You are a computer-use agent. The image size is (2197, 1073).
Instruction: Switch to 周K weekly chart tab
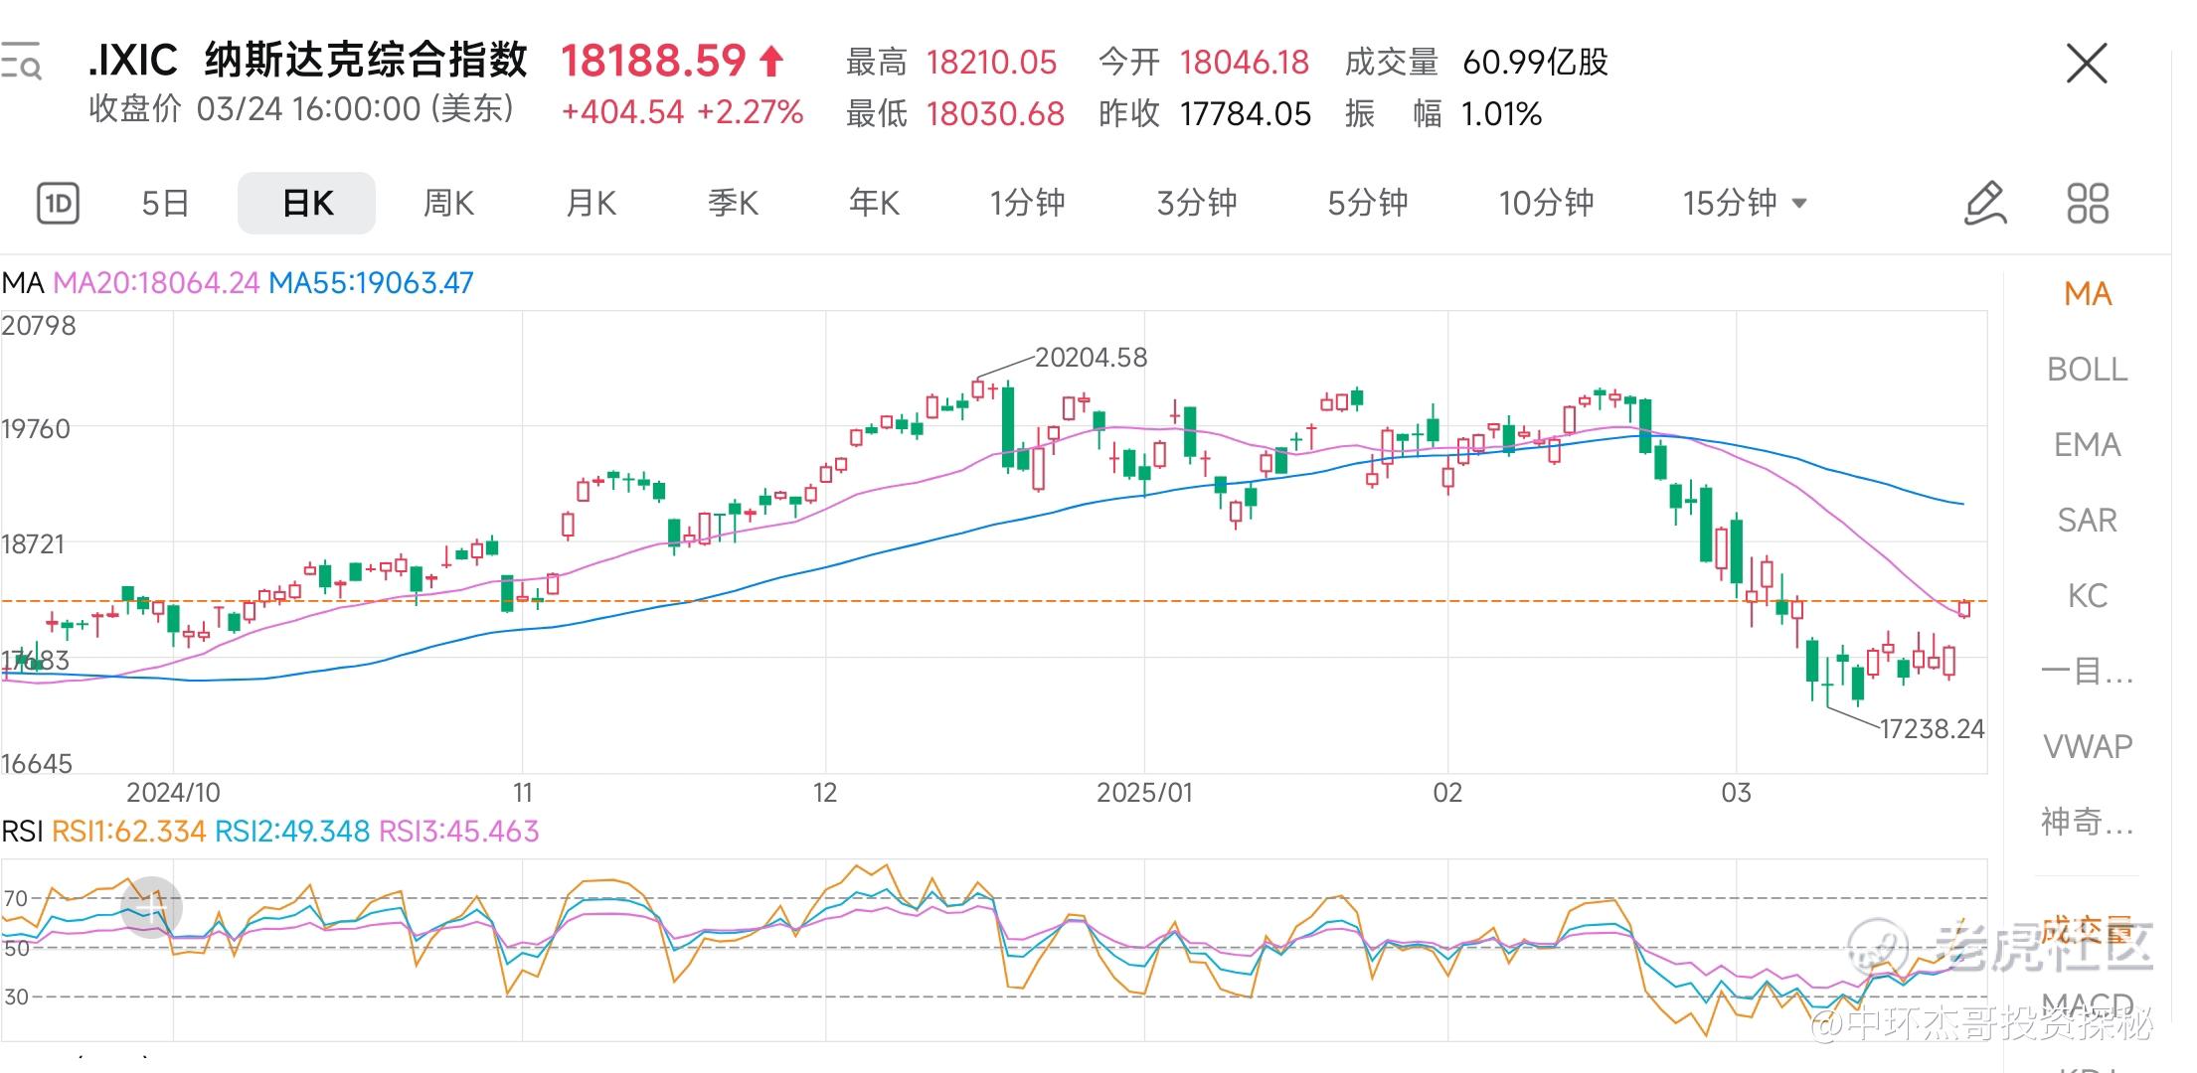point(448,204)
